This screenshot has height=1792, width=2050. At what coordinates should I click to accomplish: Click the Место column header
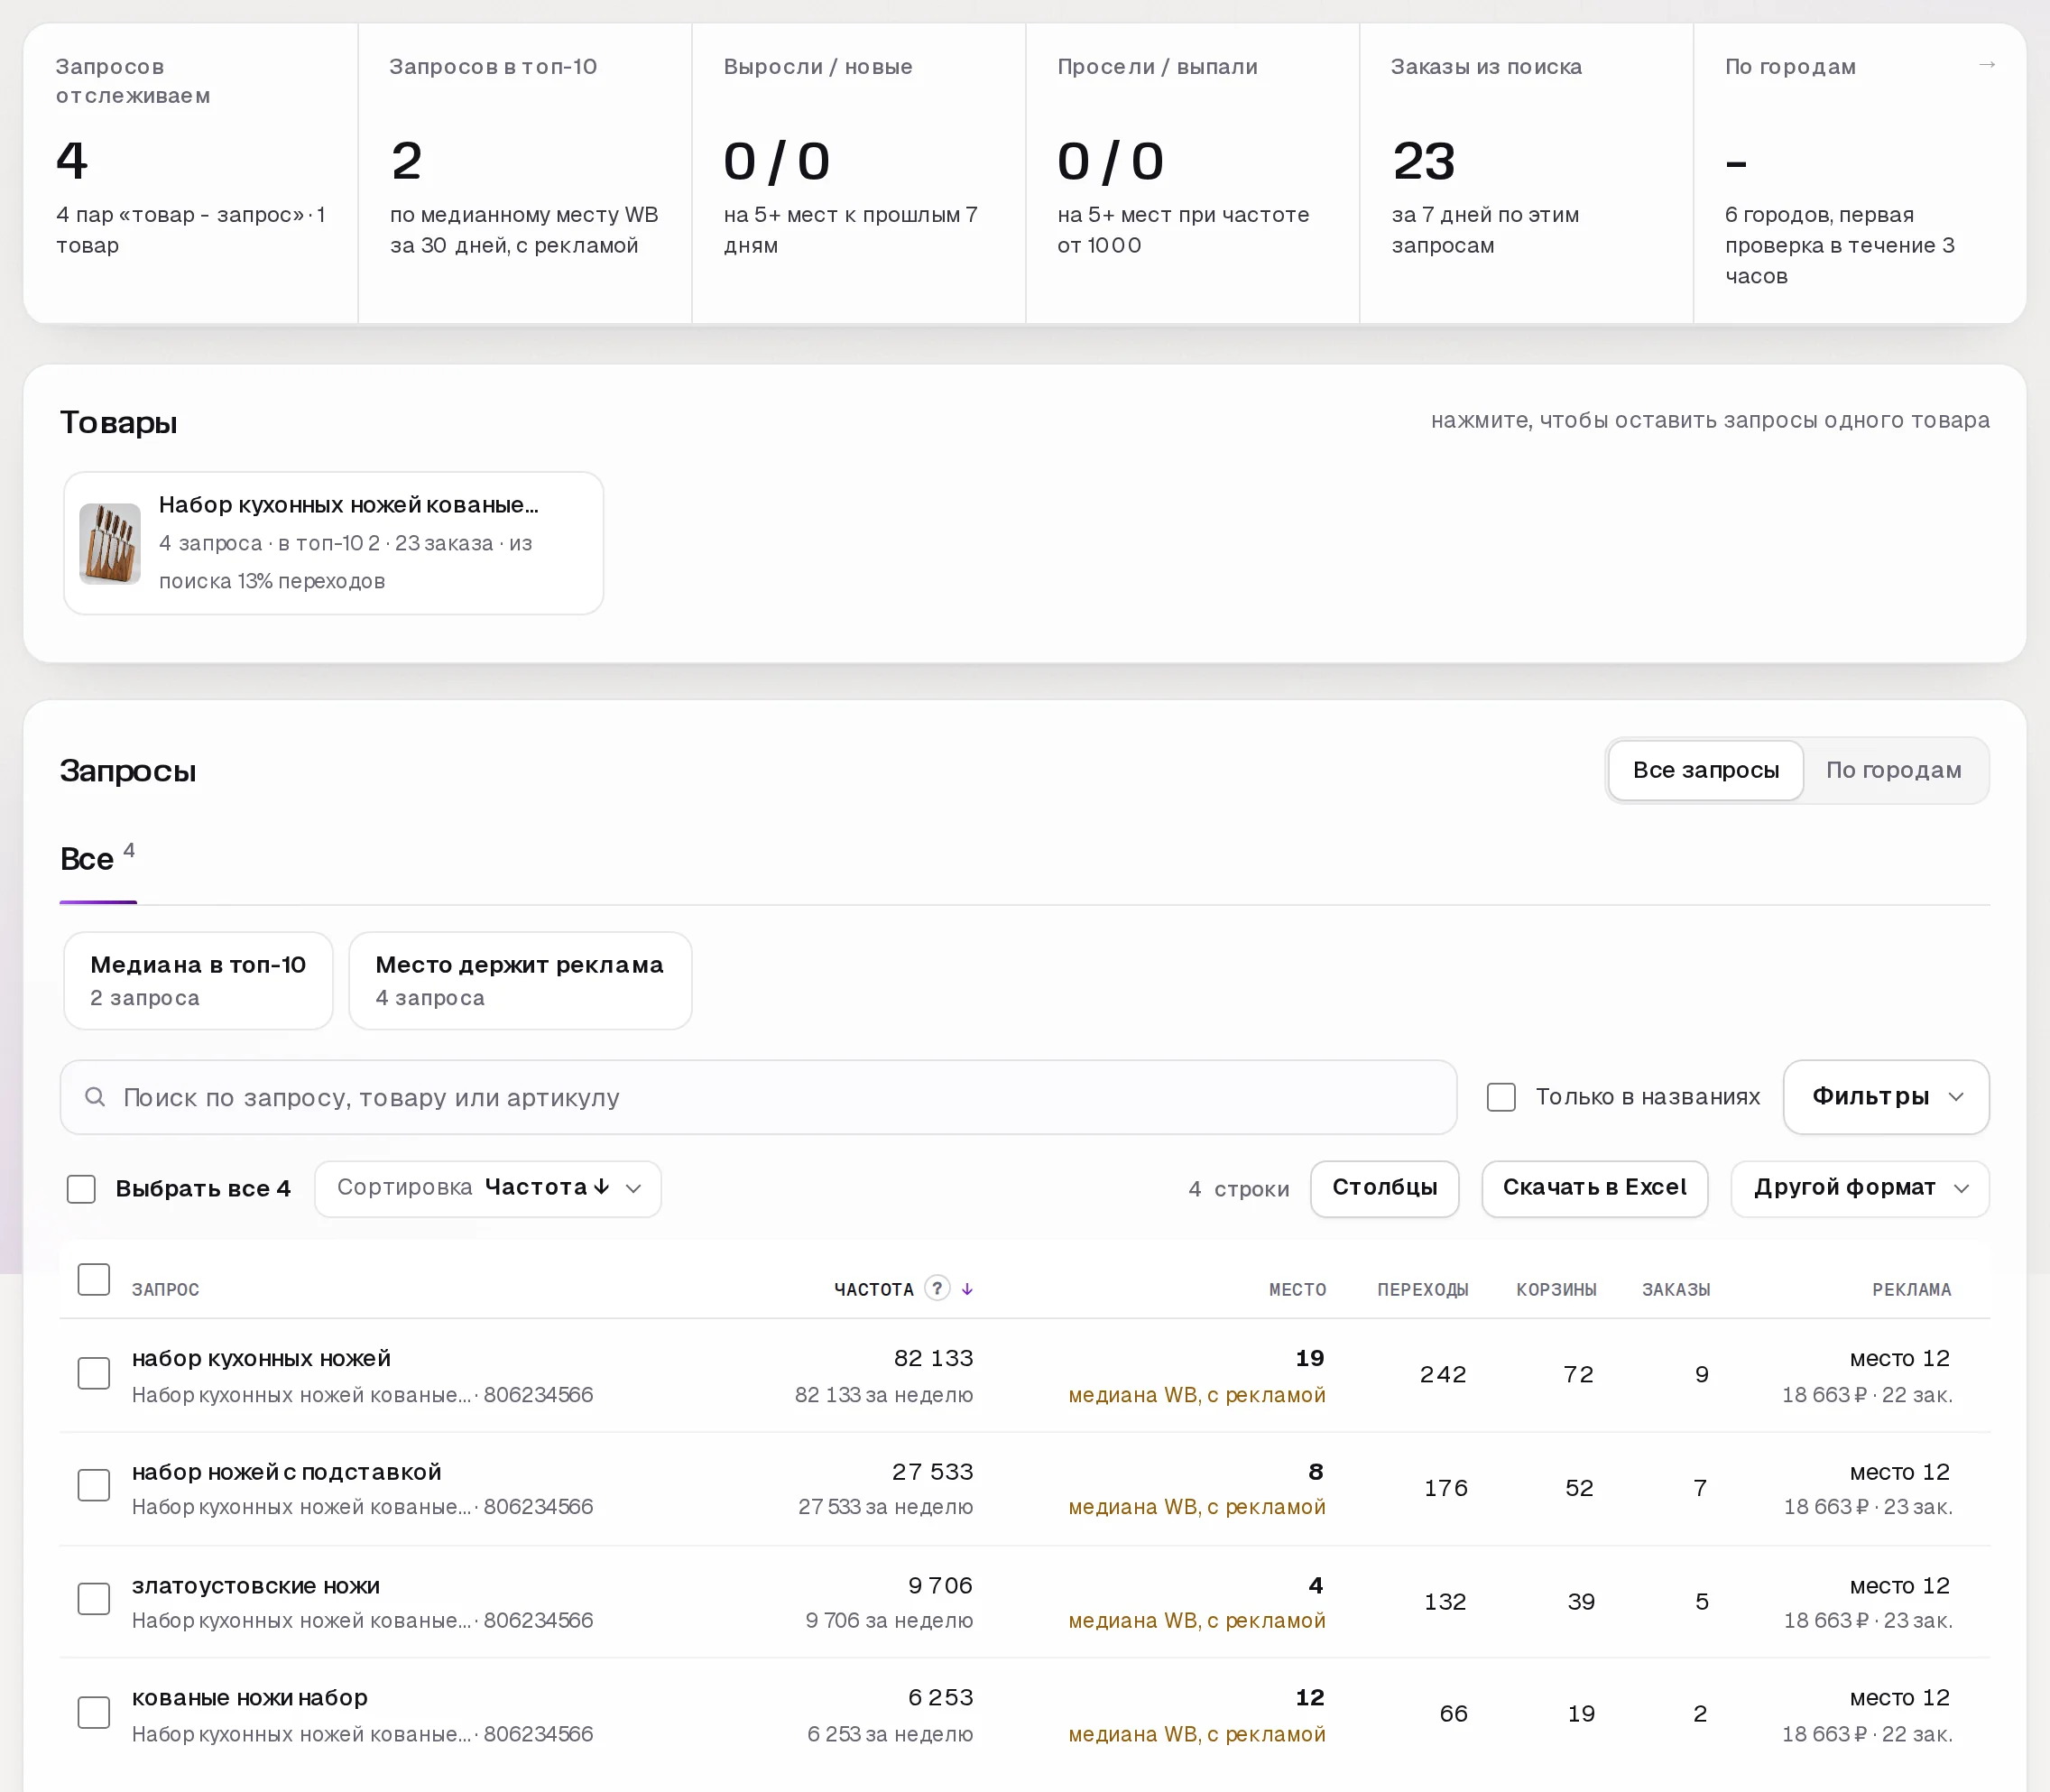pyautogui.click(x=1297, y=1290)
